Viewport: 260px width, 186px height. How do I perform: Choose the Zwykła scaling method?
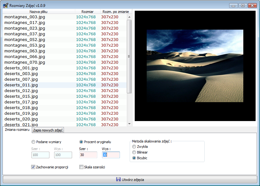[134, 147]
